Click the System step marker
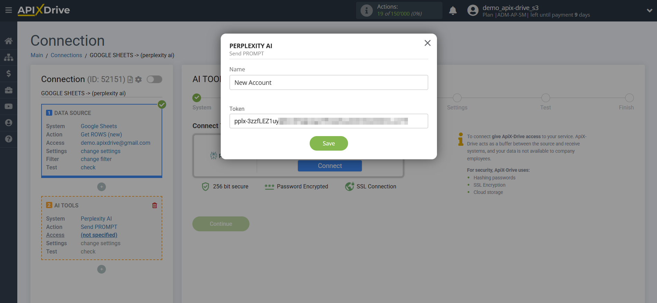The width and height of the screenshot is (657, 303). (197, 98)
